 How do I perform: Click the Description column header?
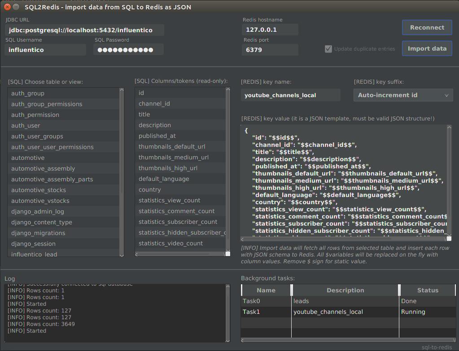pos(345,290)
